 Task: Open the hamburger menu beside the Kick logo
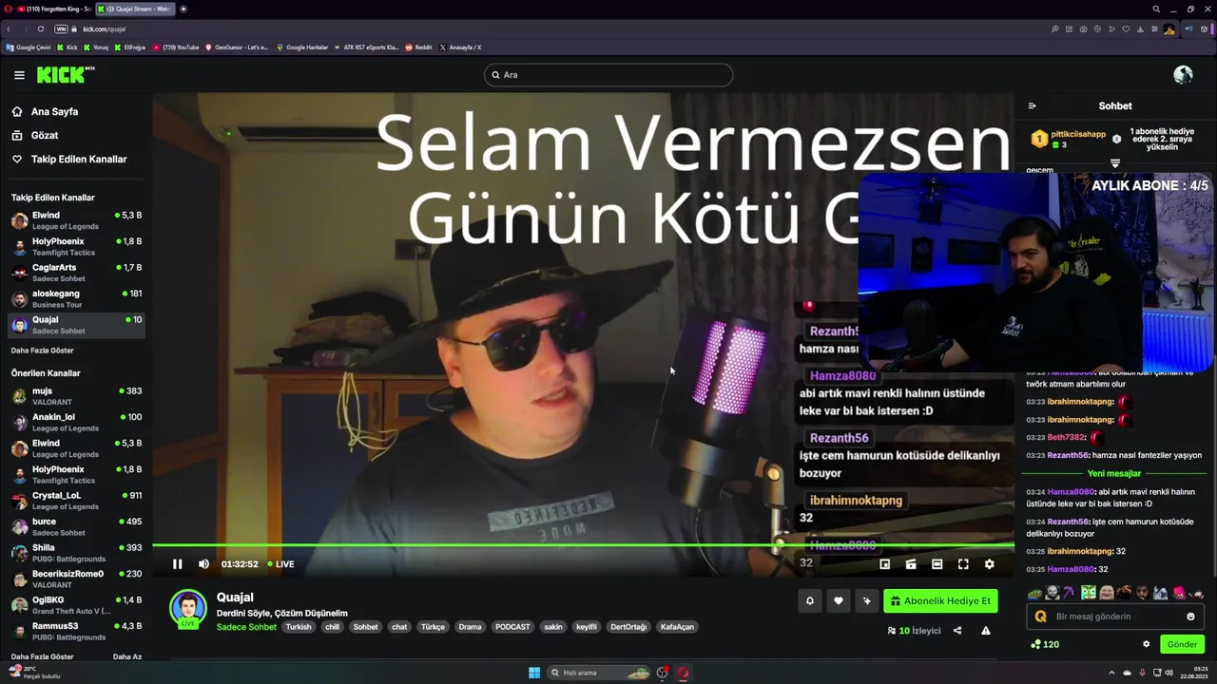point(19,75)
